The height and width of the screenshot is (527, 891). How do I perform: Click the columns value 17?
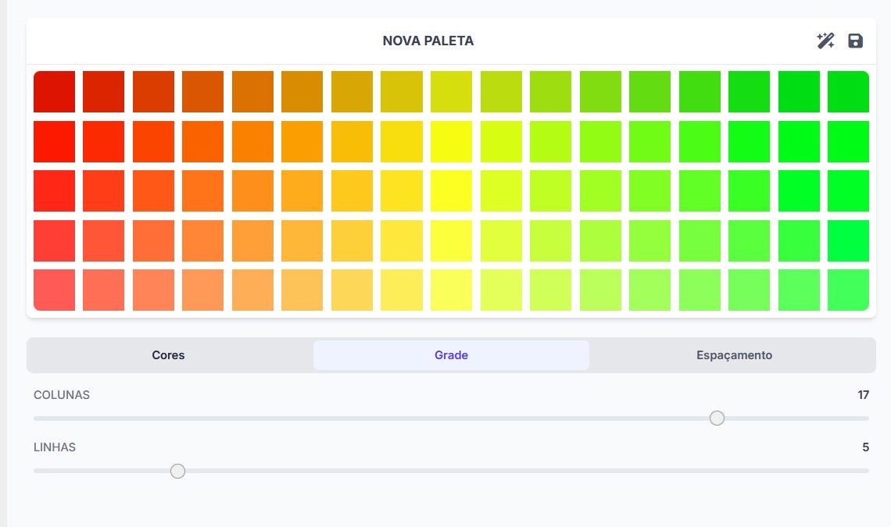863,395
